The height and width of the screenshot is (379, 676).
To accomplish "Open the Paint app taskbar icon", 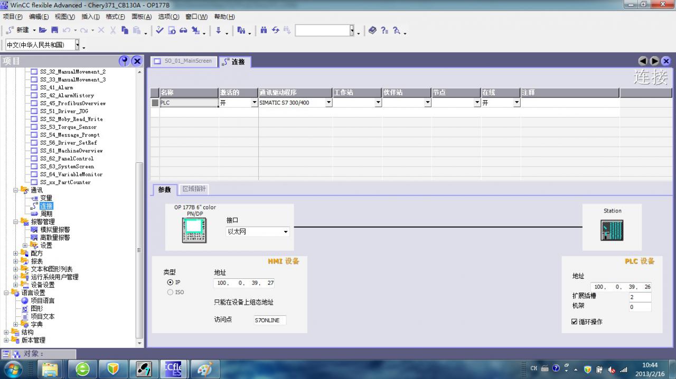I will (x=204, y=369).
